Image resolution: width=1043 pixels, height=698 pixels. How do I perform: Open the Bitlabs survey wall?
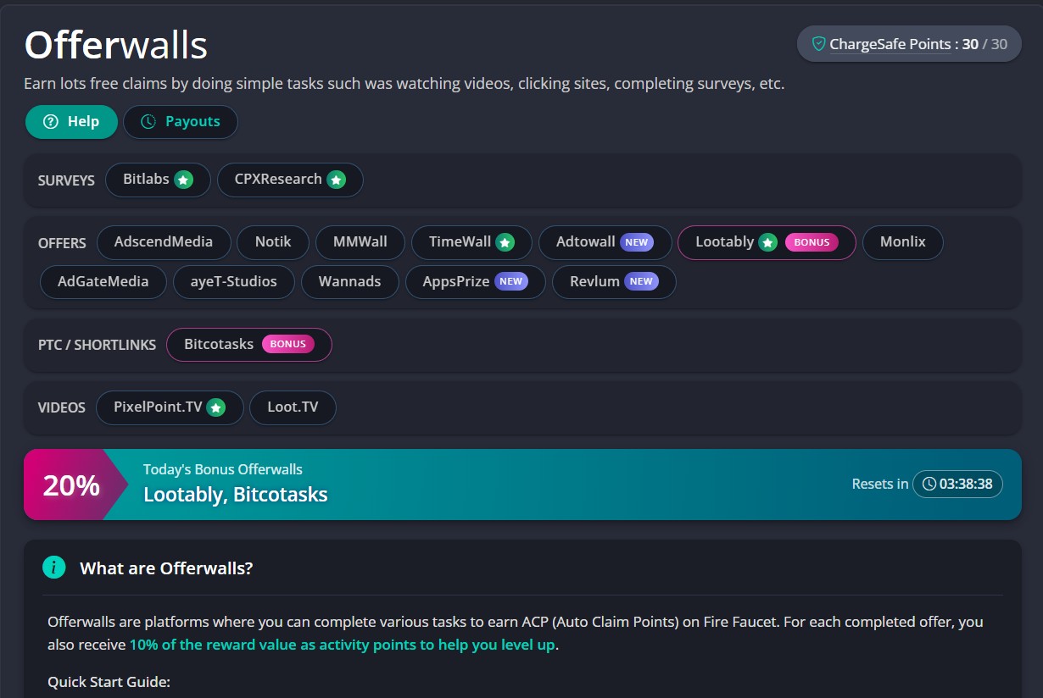coord(158,180)
